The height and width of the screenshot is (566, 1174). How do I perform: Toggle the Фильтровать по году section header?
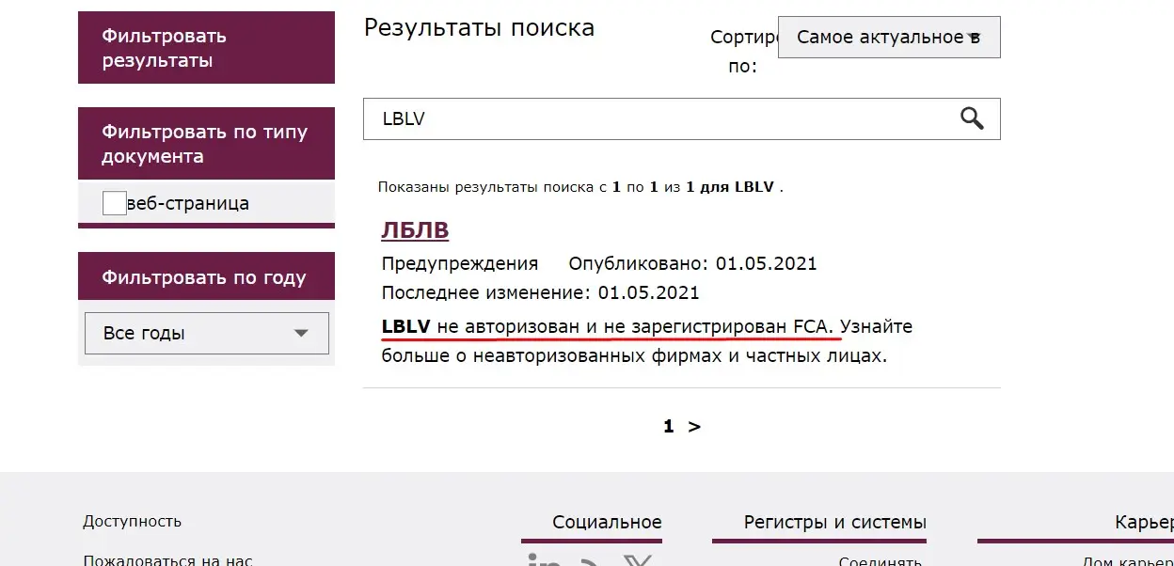point(206,277)
